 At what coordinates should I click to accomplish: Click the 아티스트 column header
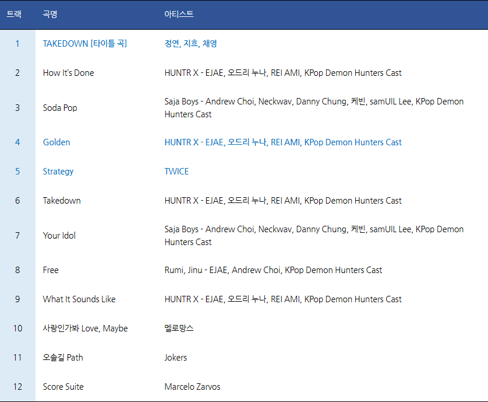[x=179, y=14]
